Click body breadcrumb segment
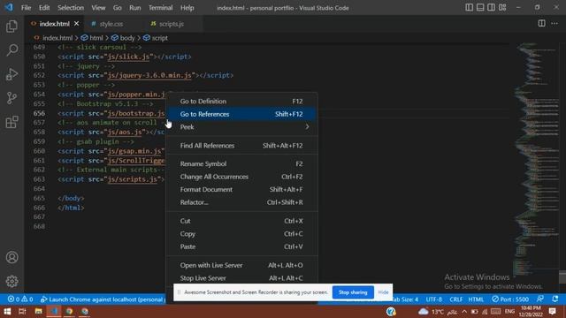Screen dimensions: 566x318 (x=127, y=38)
